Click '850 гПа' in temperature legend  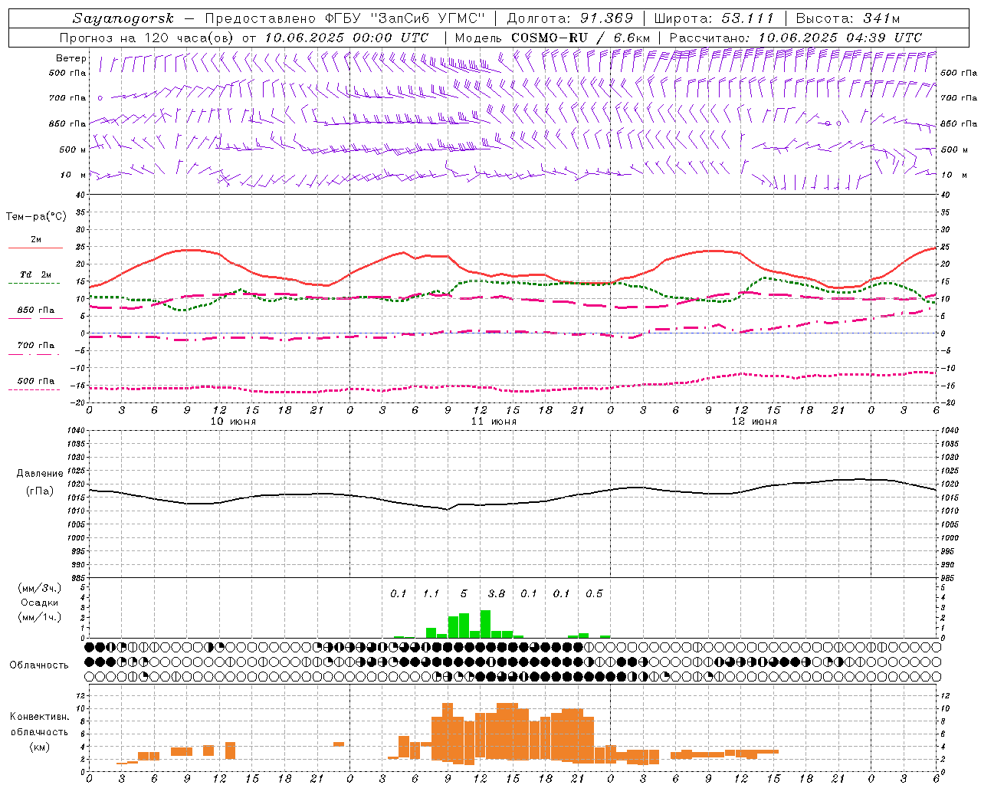click(x=36, y=310)
